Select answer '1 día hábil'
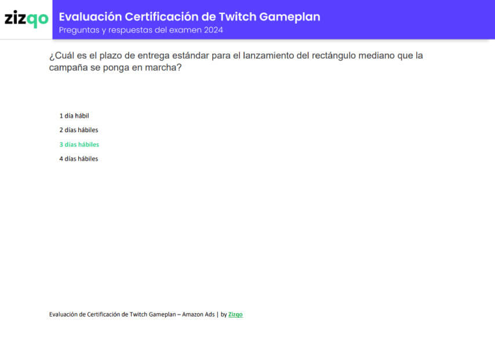This screenshot has height=349, width=495. point(74,116)
